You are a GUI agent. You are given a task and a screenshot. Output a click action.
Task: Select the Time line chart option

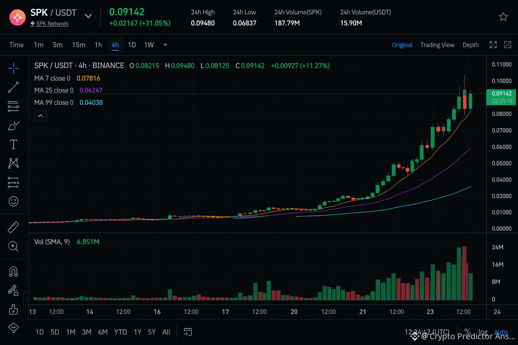pos(17,45)
